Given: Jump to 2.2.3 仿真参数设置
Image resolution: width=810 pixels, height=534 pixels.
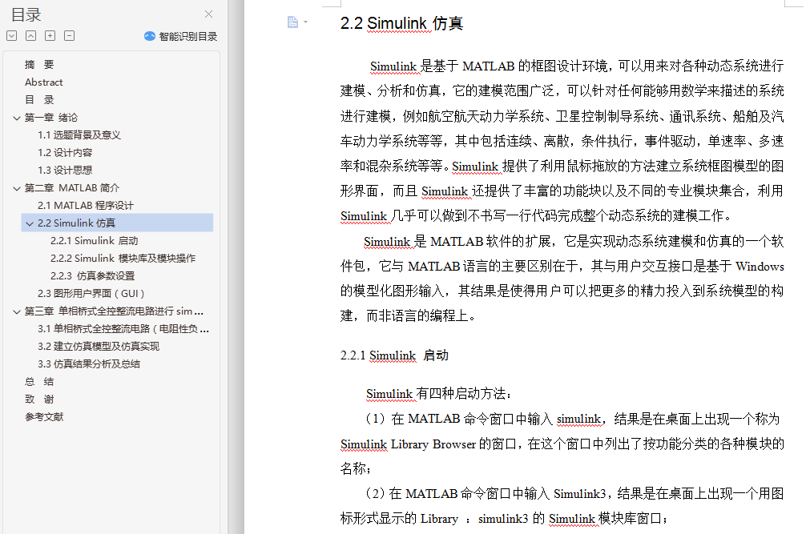Looking at the screenshot, I should tap(92, 275).
